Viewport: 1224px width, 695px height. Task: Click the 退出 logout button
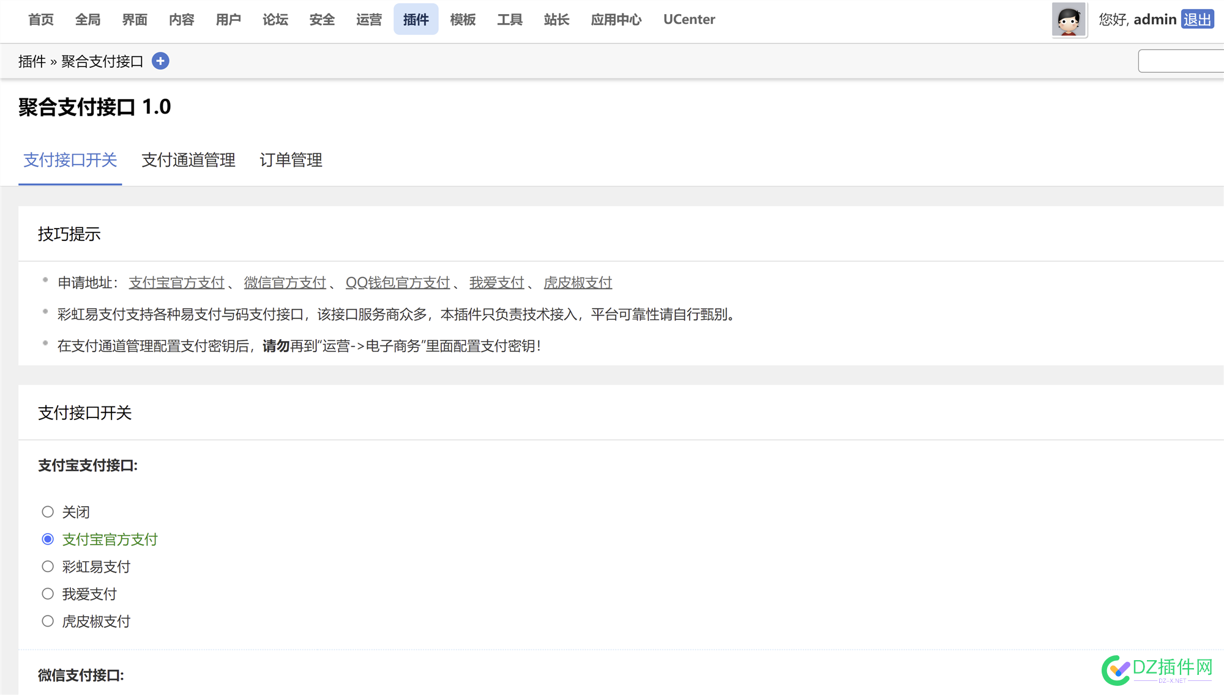pos(1197,20)
